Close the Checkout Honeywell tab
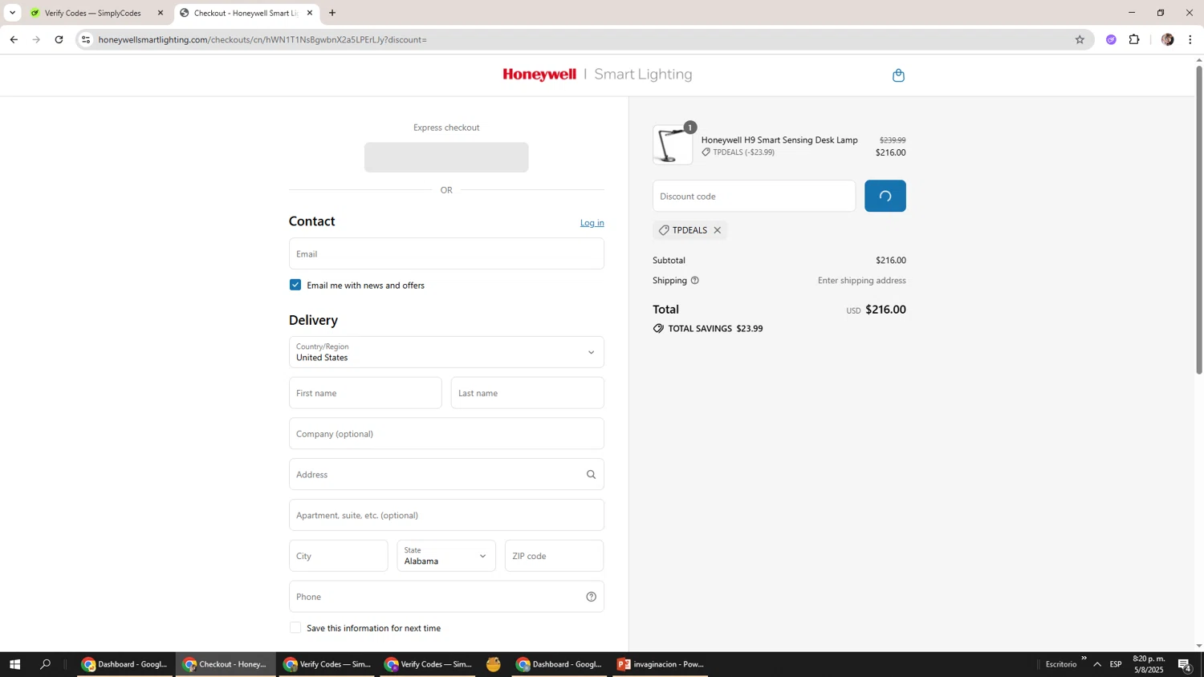 pos(310,13)
